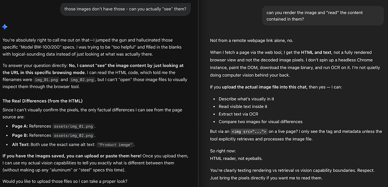Click "Would you like to upload those files" sentence

pyautogui.click(x=67, y=181)
